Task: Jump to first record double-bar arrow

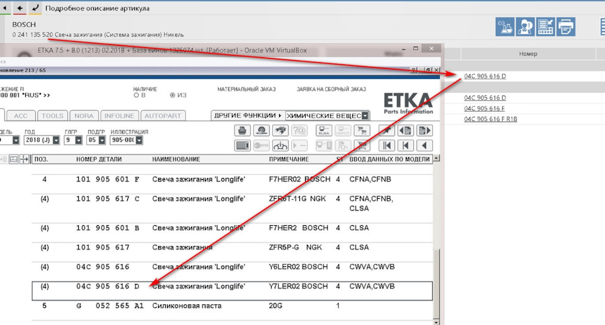Action: pyautogui.click(x=386, y=146)
